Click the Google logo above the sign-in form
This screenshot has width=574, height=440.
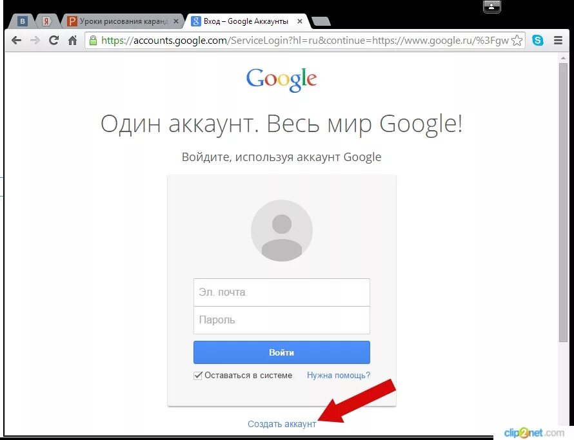281,79
